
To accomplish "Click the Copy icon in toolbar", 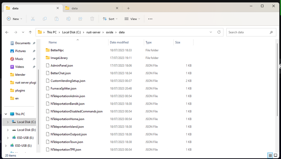I will coord(45,19).
